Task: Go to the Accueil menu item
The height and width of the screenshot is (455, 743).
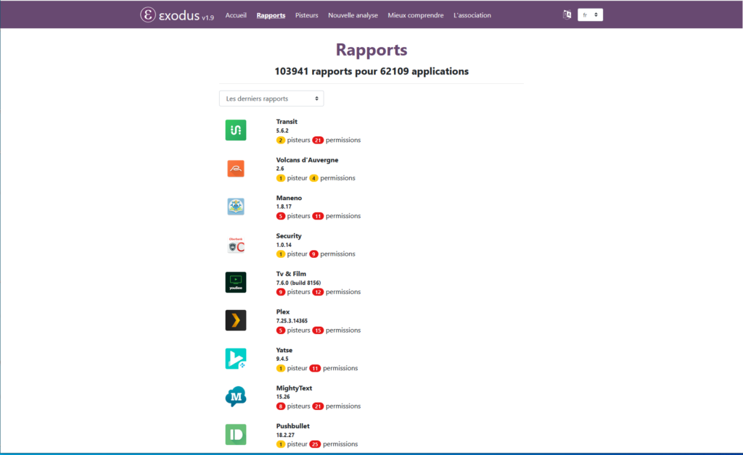Action: pyautogui.click(x=236, y=15)
